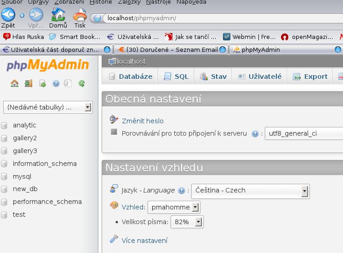Open Smart Book bookmark
This screenshot has height=253, width=343.
coord(74,37)
